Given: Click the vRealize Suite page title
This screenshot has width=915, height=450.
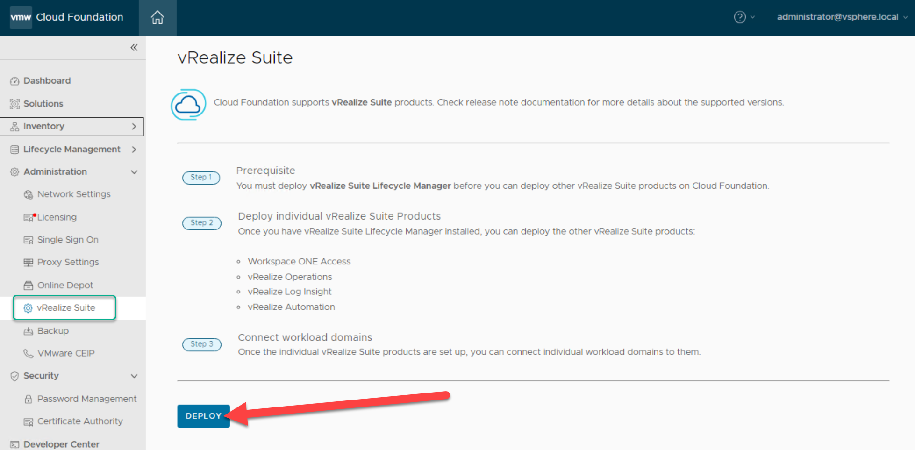Looking at the screenshot, I should (x=235, y=57).
